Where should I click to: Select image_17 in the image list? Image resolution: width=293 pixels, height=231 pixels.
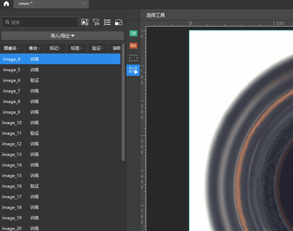(60, 197)
